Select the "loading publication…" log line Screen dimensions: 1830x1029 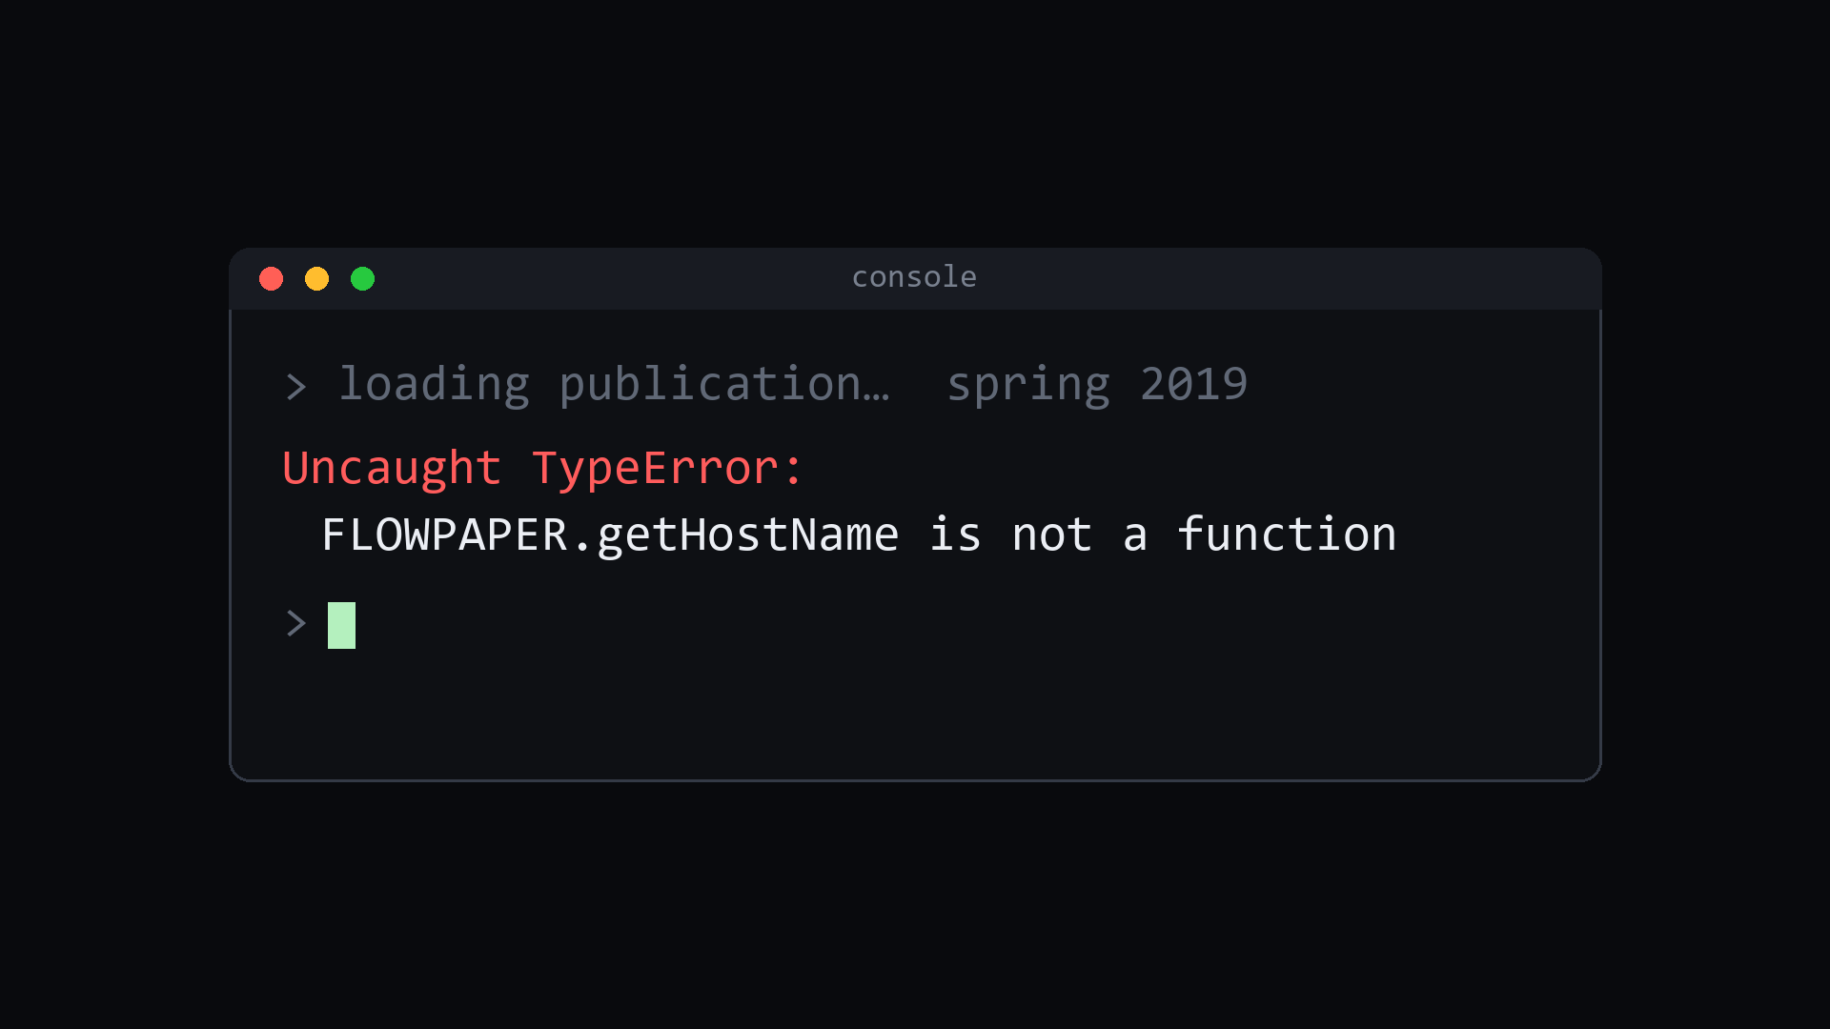[615, 385]
